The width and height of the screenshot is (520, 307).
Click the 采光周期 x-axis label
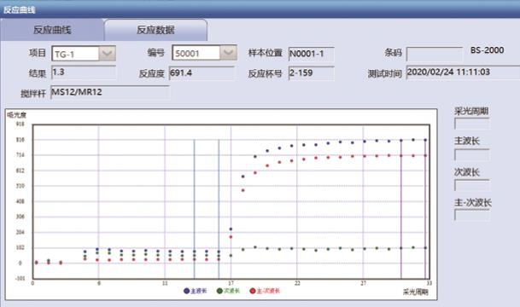[x=415, y=292]
